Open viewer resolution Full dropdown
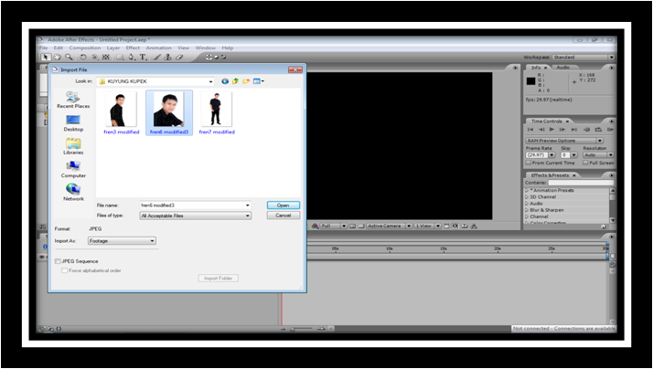 point(333,226)
